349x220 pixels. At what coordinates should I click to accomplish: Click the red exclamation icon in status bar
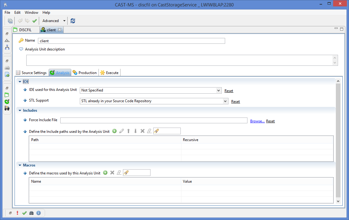point(17,213)
